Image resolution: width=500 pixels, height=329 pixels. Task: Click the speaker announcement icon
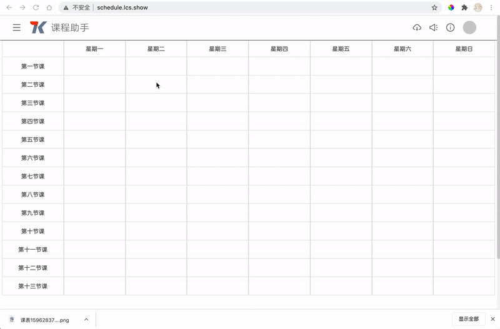point(434,27)
